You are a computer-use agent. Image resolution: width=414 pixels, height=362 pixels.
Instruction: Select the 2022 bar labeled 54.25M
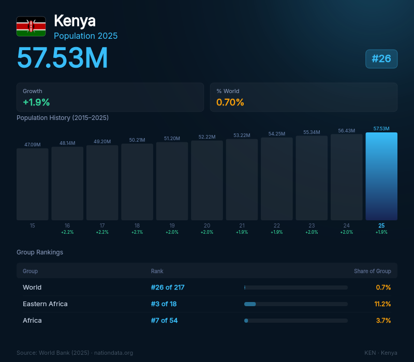(277, 178)
